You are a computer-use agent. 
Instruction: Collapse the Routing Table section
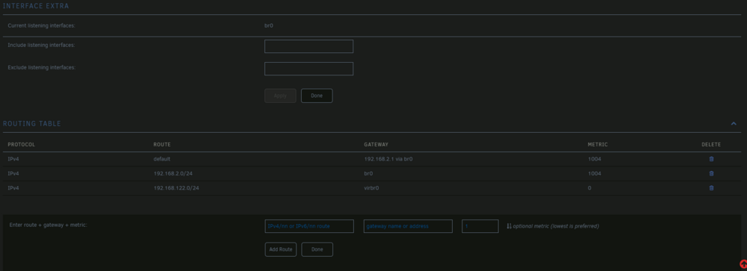[x=734, y=123]
